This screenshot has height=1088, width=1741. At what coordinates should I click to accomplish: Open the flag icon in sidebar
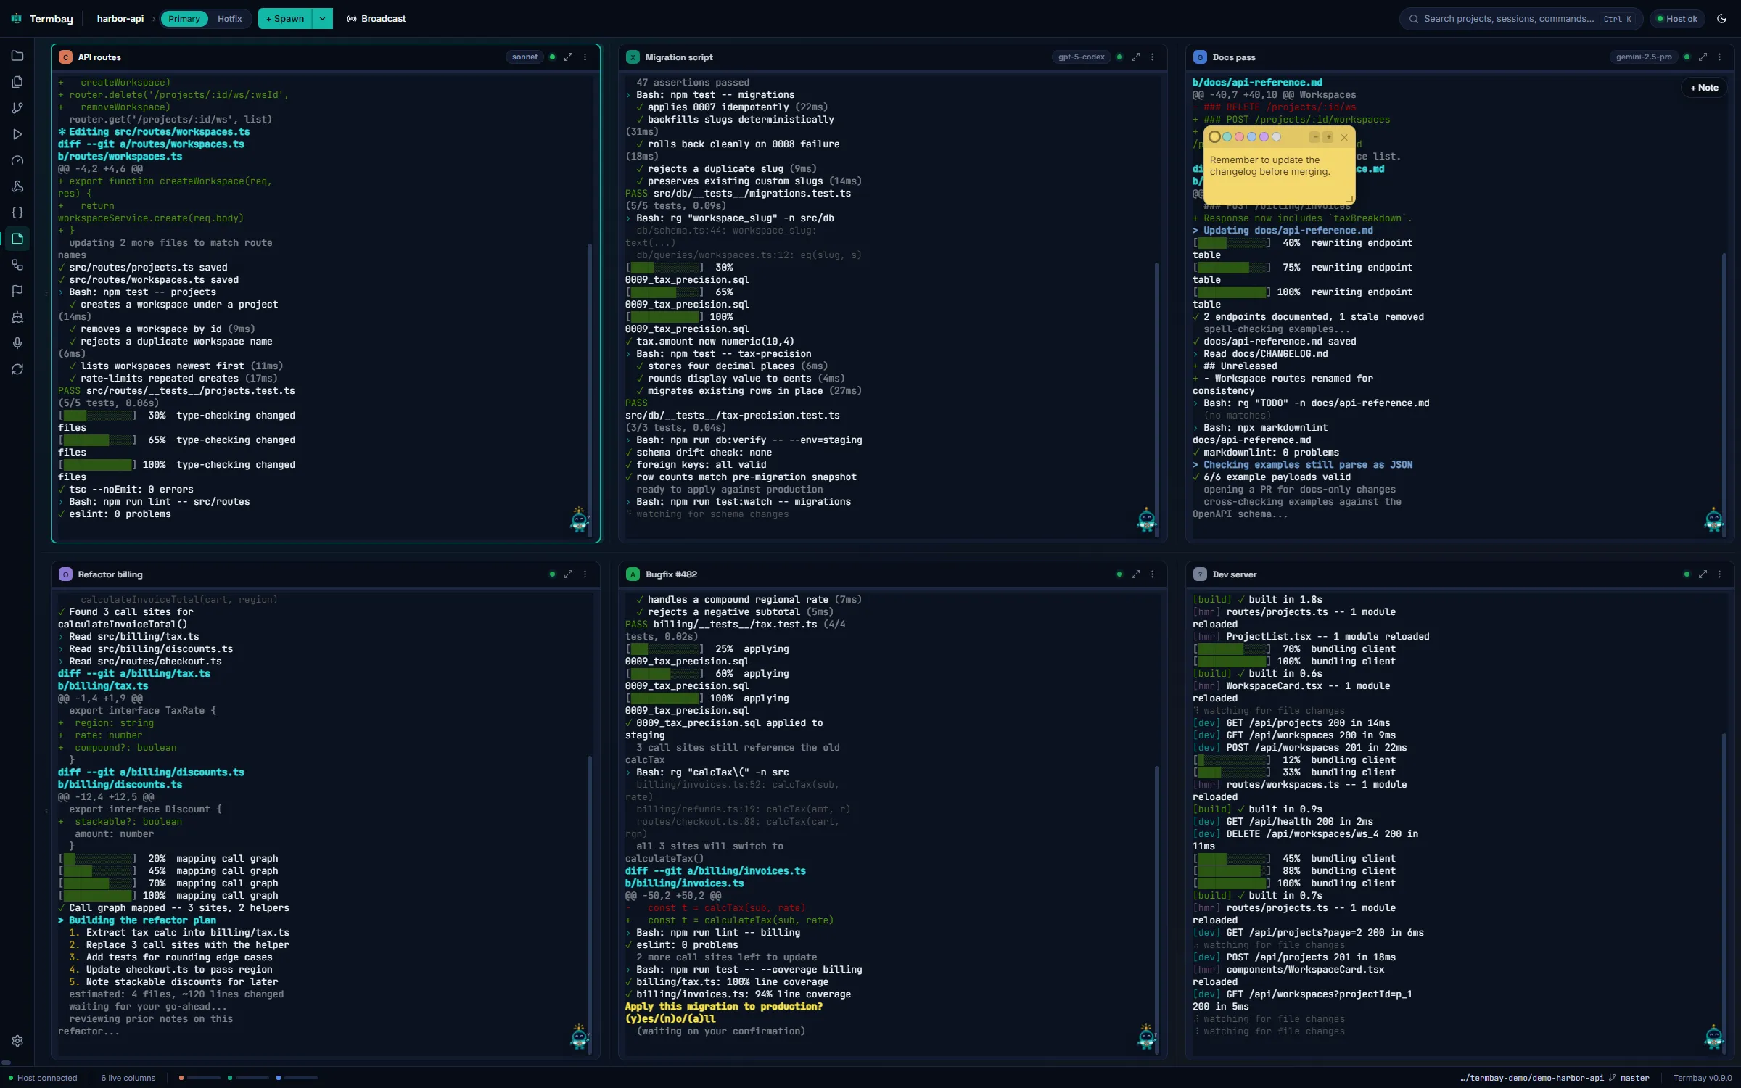click(x=17, y=291)
